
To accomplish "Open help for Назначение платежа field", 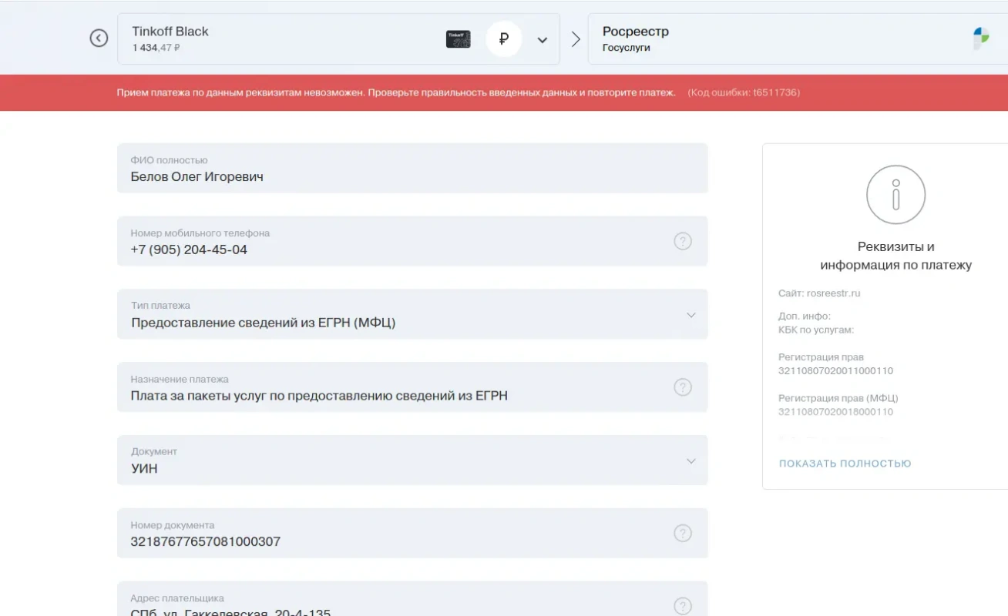I will tap(682, 387).
